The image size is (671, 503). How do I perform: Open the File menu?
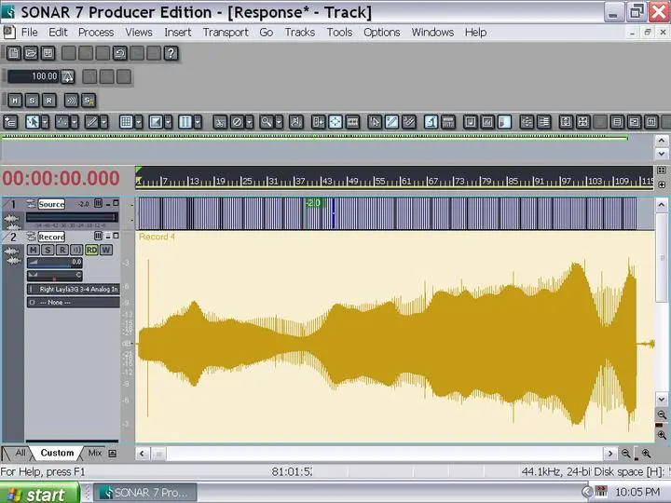[29, 33]
